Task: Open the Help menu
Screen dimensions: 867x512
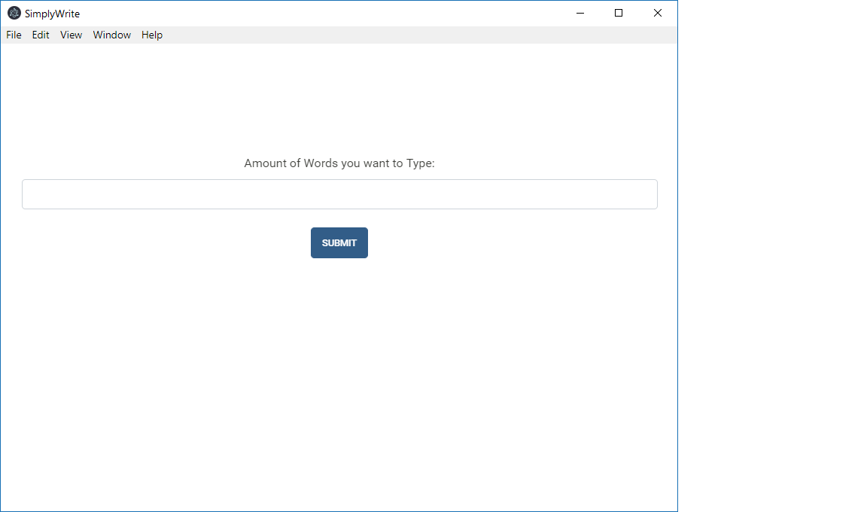Action: pos(151,35)
